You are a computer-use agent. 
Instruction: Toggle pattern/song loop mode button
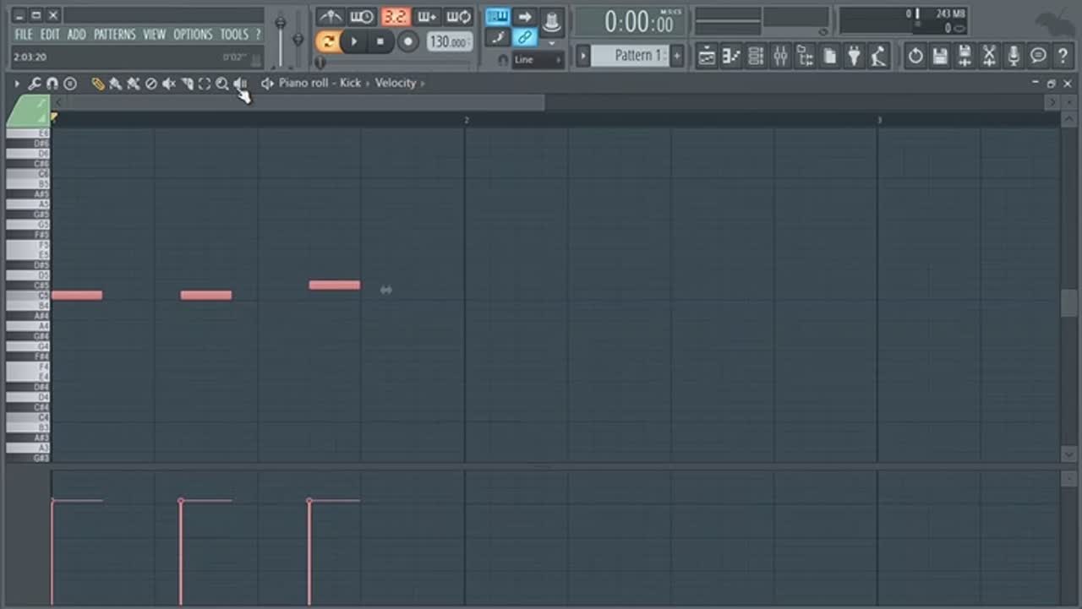tap(327, 41)
